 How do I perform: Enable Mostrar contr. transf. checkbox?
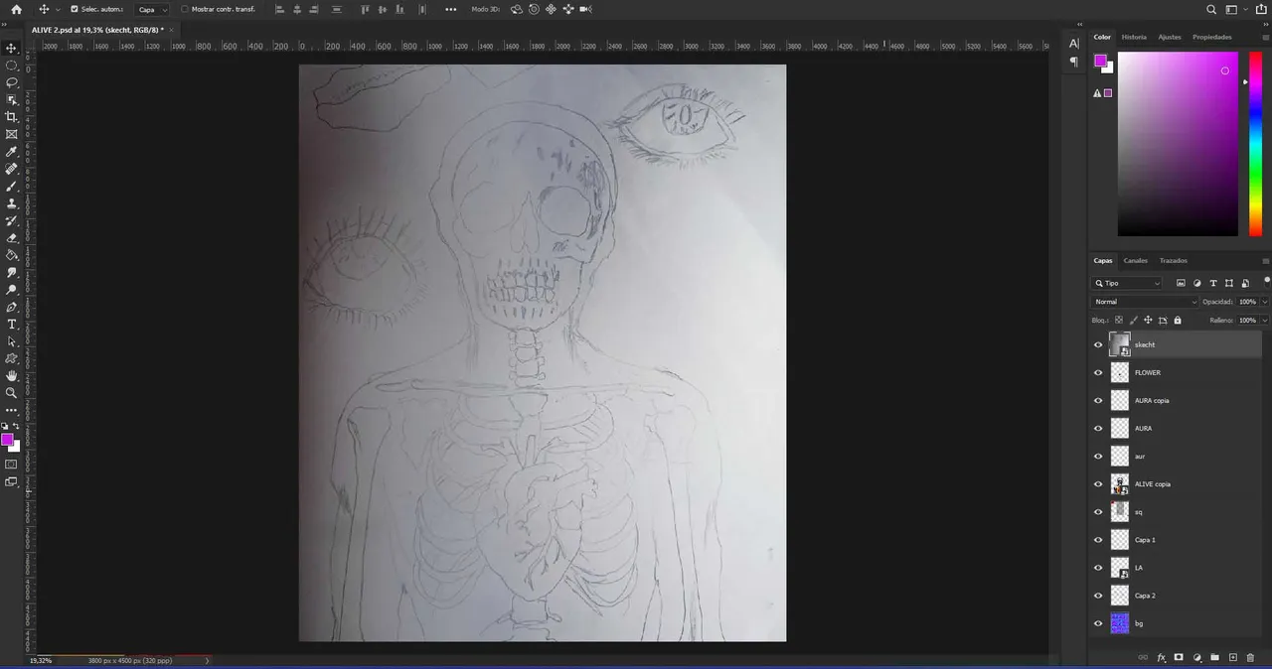(x=184, y=9)
